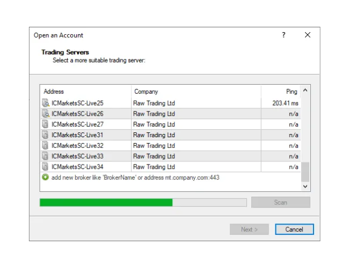Click the add new broker address field
Image resolution: width=349 pixels, height=268 pixels.
(135, 177)
